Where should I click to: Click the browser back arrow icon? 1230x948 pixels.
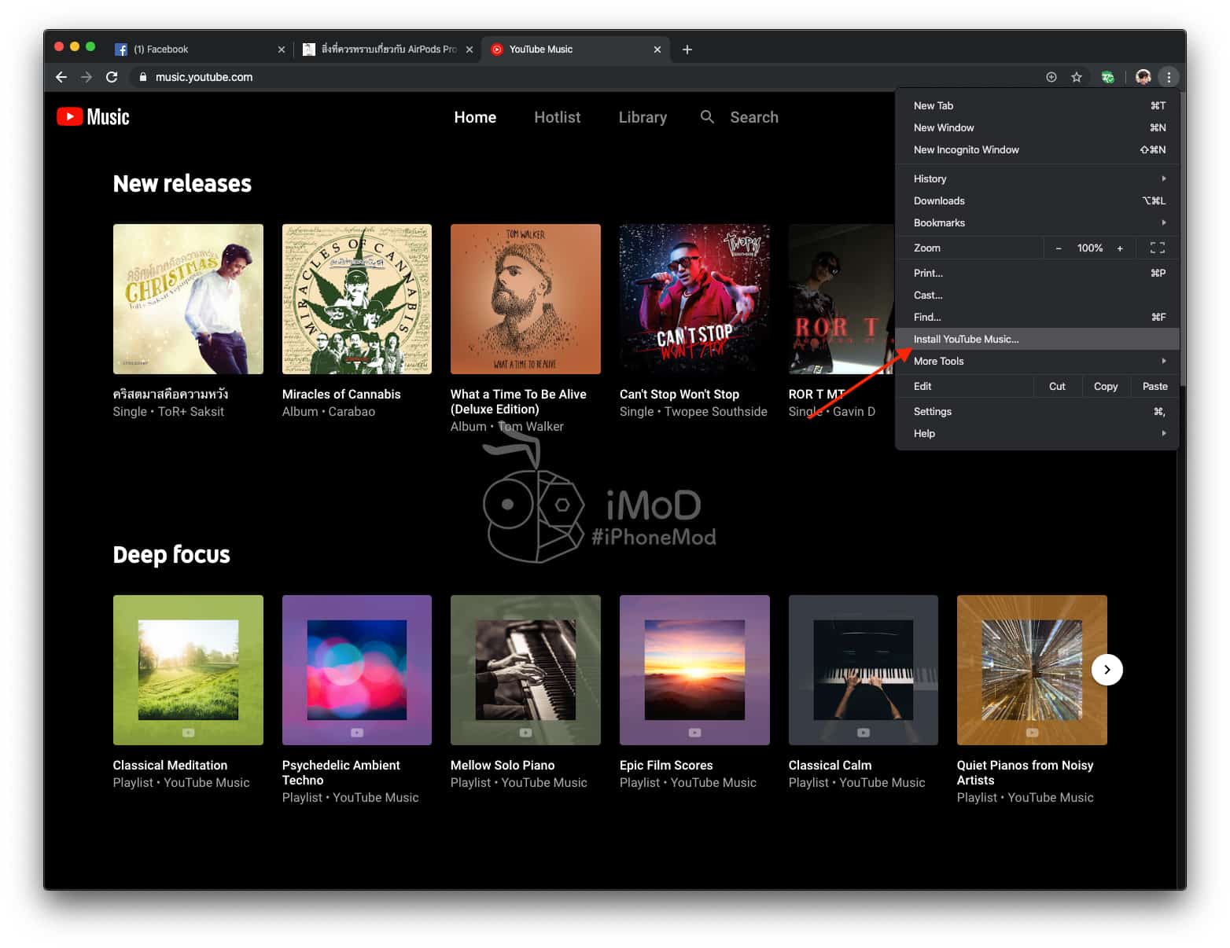click(61, 77)
